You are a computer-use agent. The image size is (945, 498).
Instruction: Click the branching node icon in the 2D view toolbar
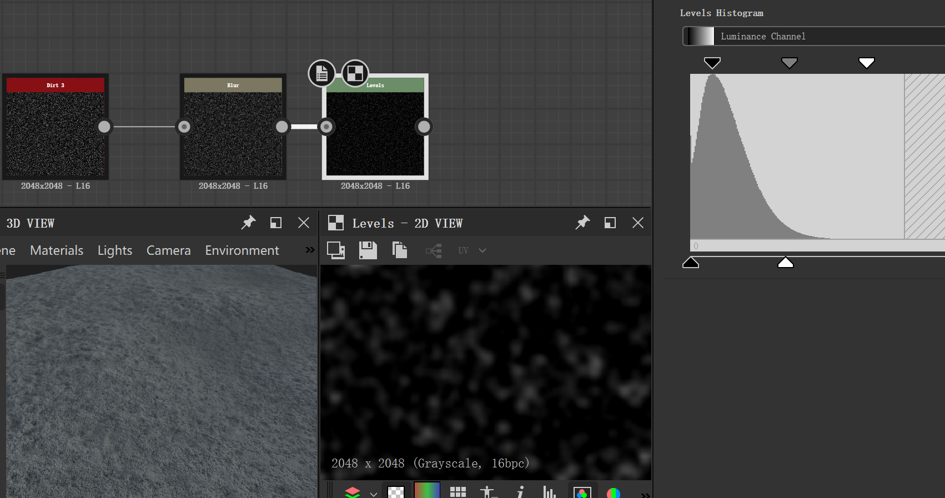(x=434, y=251)
